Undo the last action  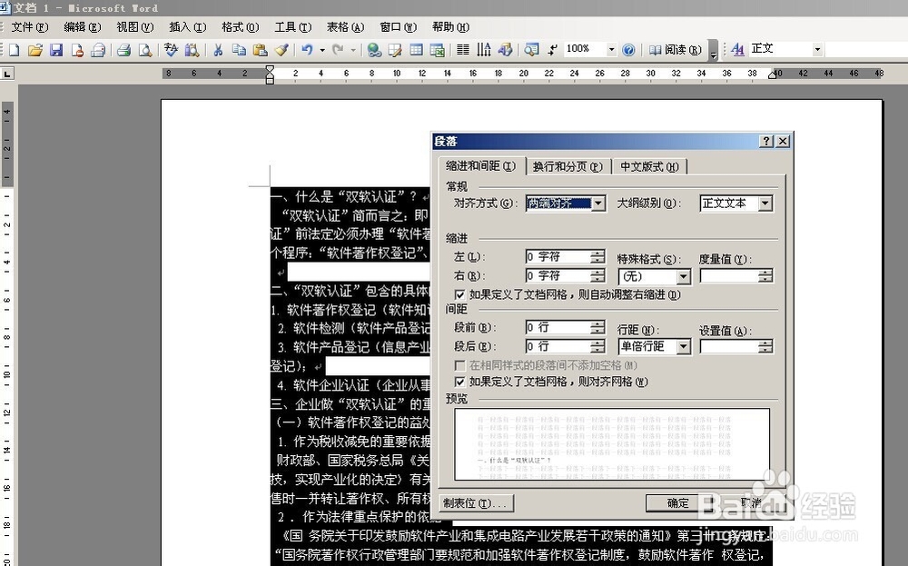click(x=307, y=50)
